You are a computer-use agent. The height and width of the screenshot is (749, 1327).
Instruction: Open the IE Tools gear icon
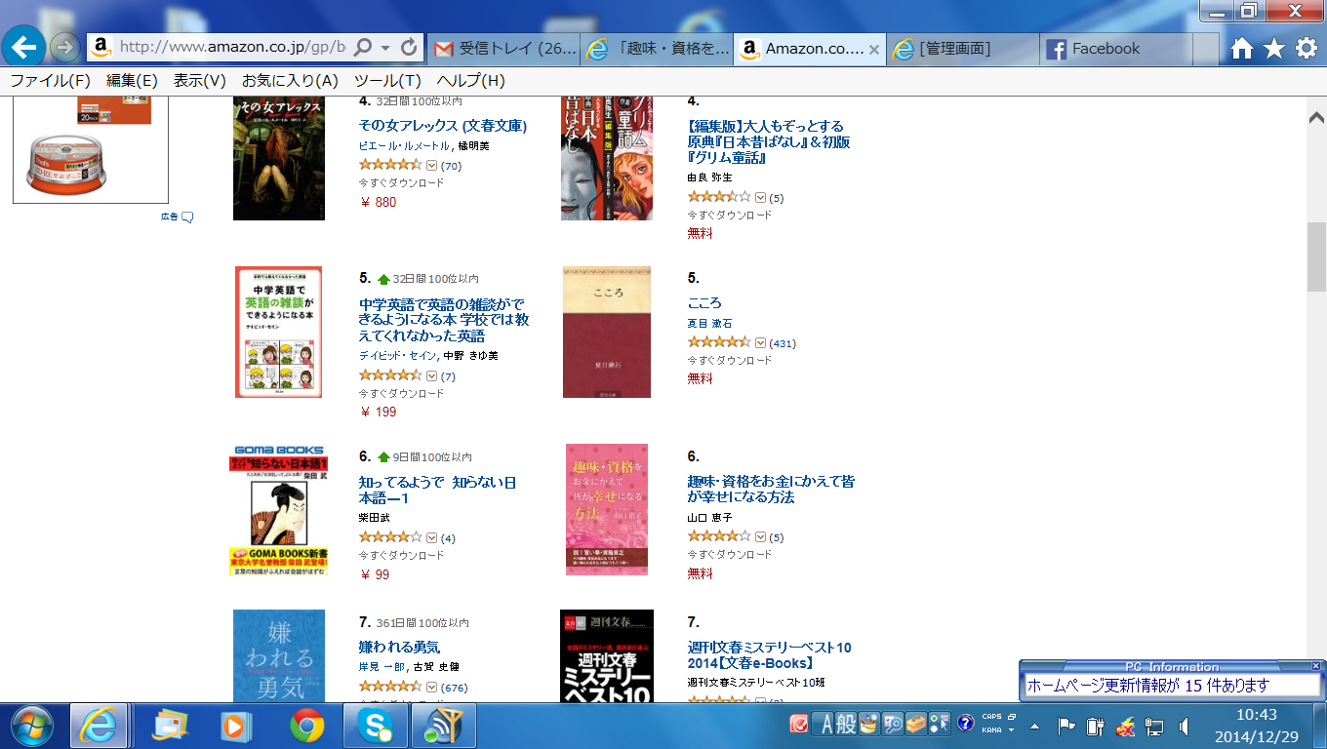point(1307,49)
